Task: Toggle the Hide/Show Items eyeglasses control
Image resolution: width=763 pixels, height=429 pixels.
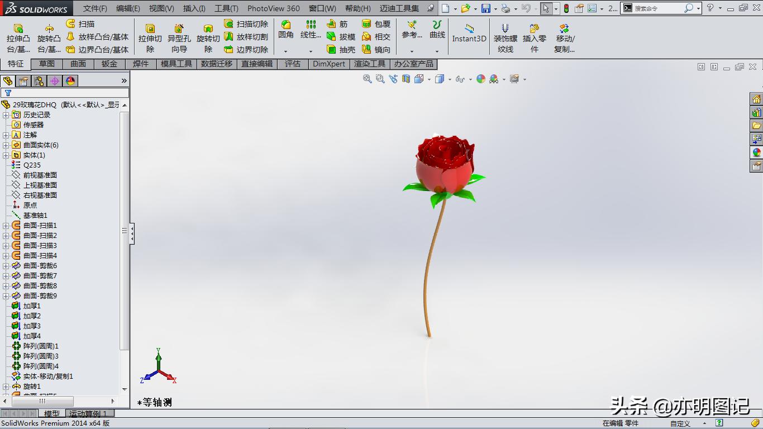Action: (x=460, y=79)
